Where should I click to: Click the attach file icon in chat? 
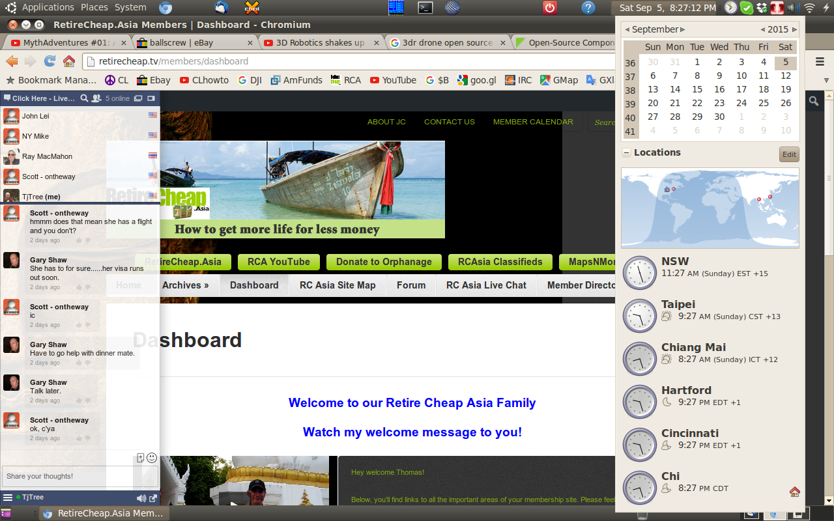click(x=140, y=458)
